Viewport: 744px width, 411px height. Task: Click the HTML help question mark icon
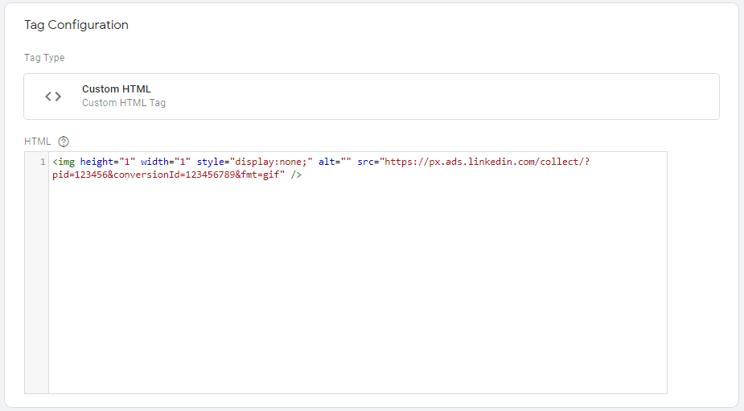pyautogui.click(x=64, y=142)
